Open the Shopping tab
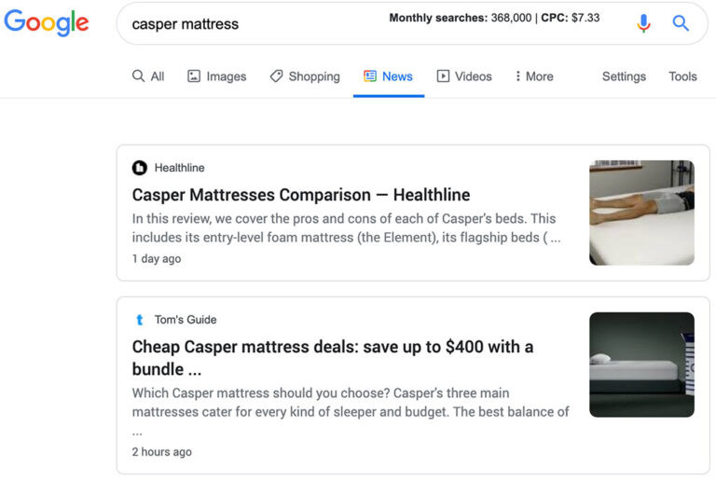Screen dimensions: 716x482 pyautogui.click(x=305, y=76)
